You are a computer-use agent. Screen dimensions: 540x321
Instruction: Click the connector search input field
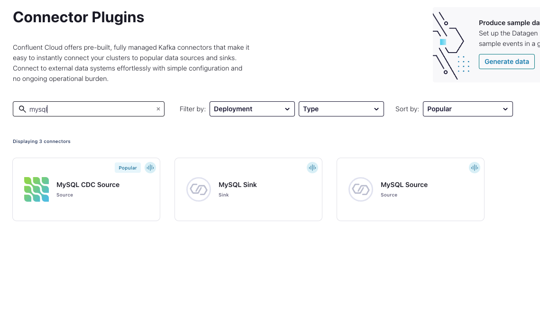89,109
